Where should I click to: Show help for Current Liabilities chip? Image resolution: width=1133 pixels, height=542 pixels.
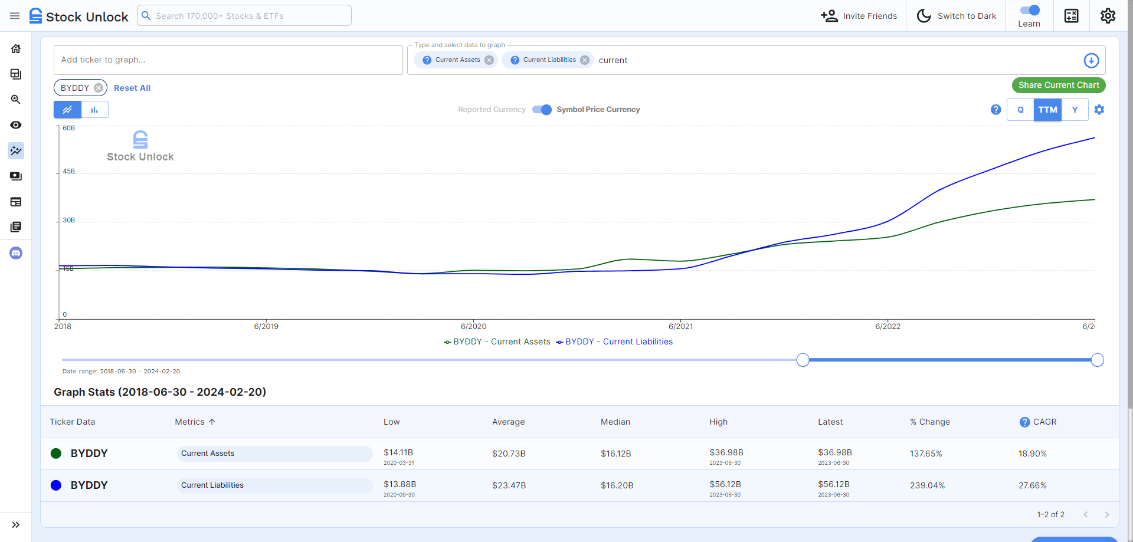pos(515,60)
